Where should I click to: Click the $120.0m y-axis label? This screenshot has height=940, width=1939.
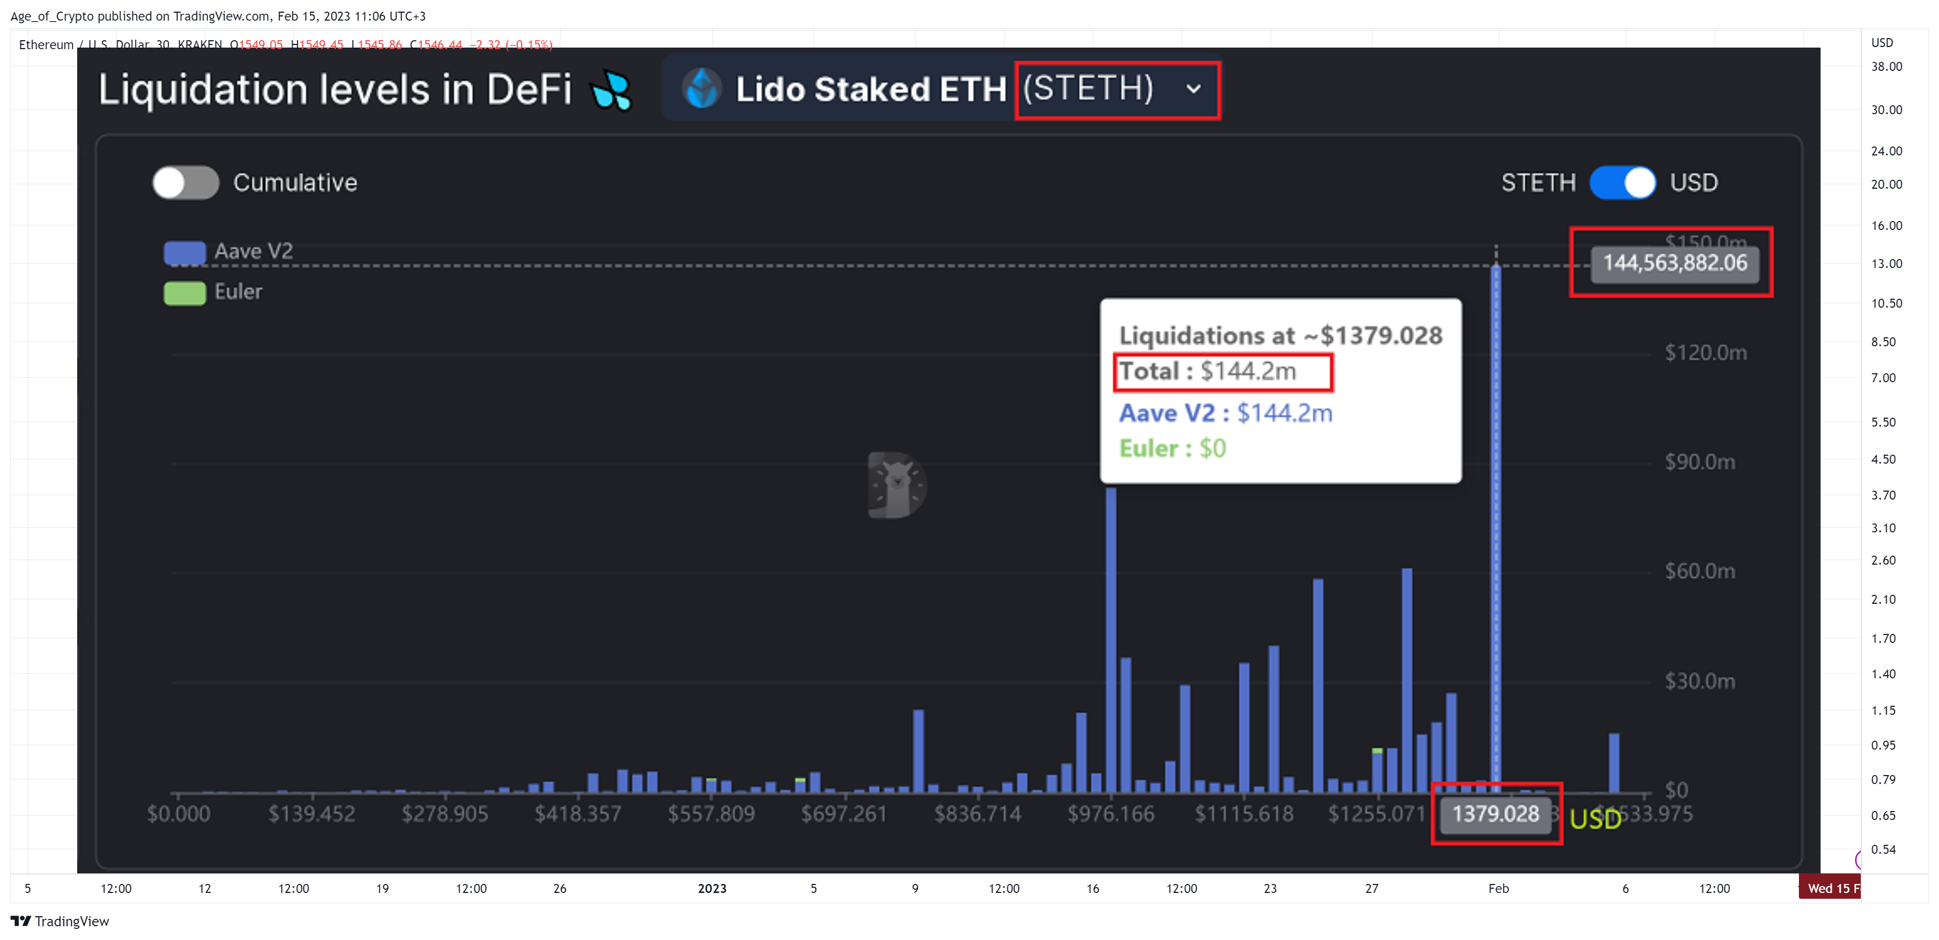coord(1706,352)
